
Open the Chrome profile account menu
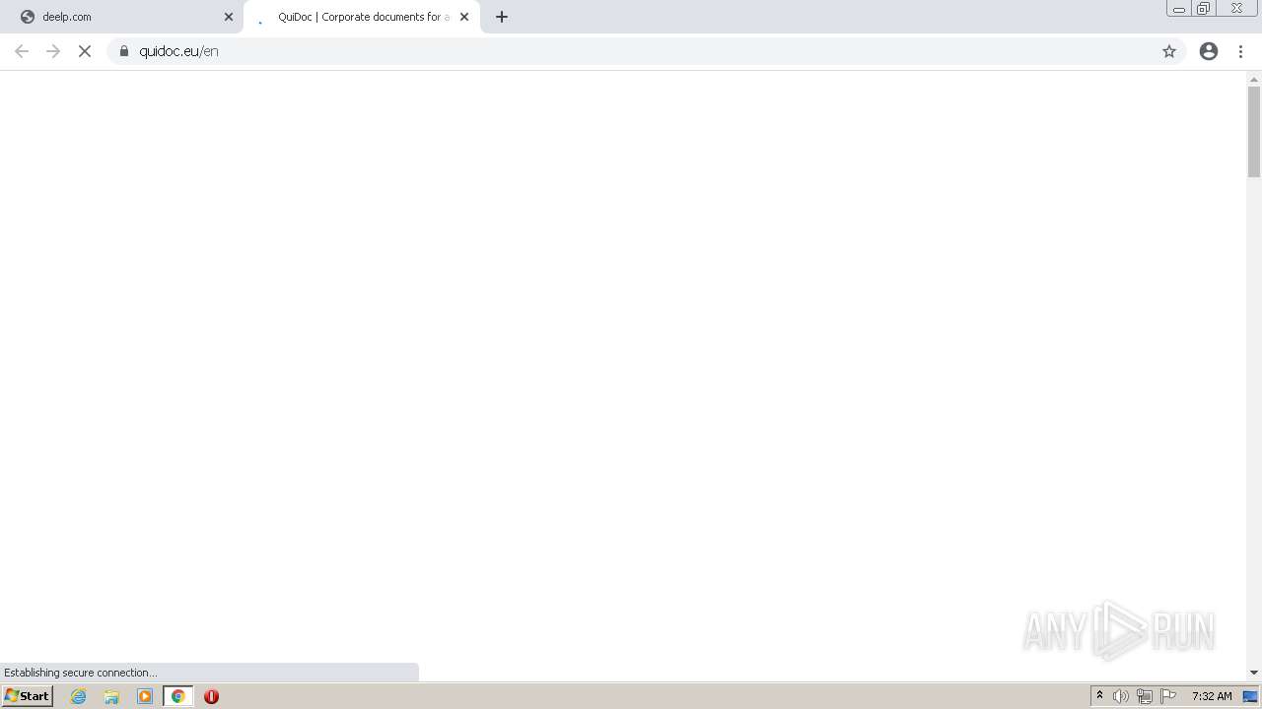(x=1209, y=51)
